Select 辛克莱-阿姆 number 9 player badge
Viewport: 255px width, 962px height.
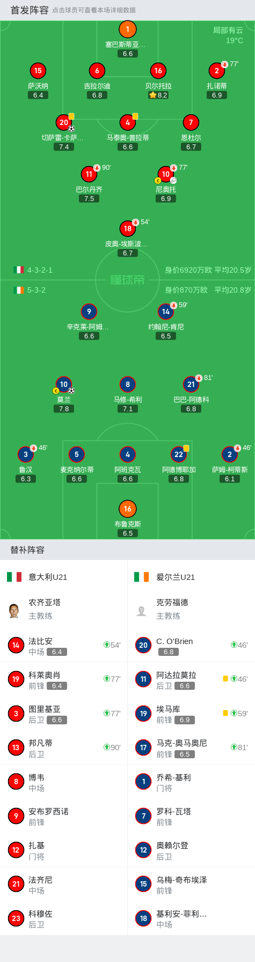point(89,312)
